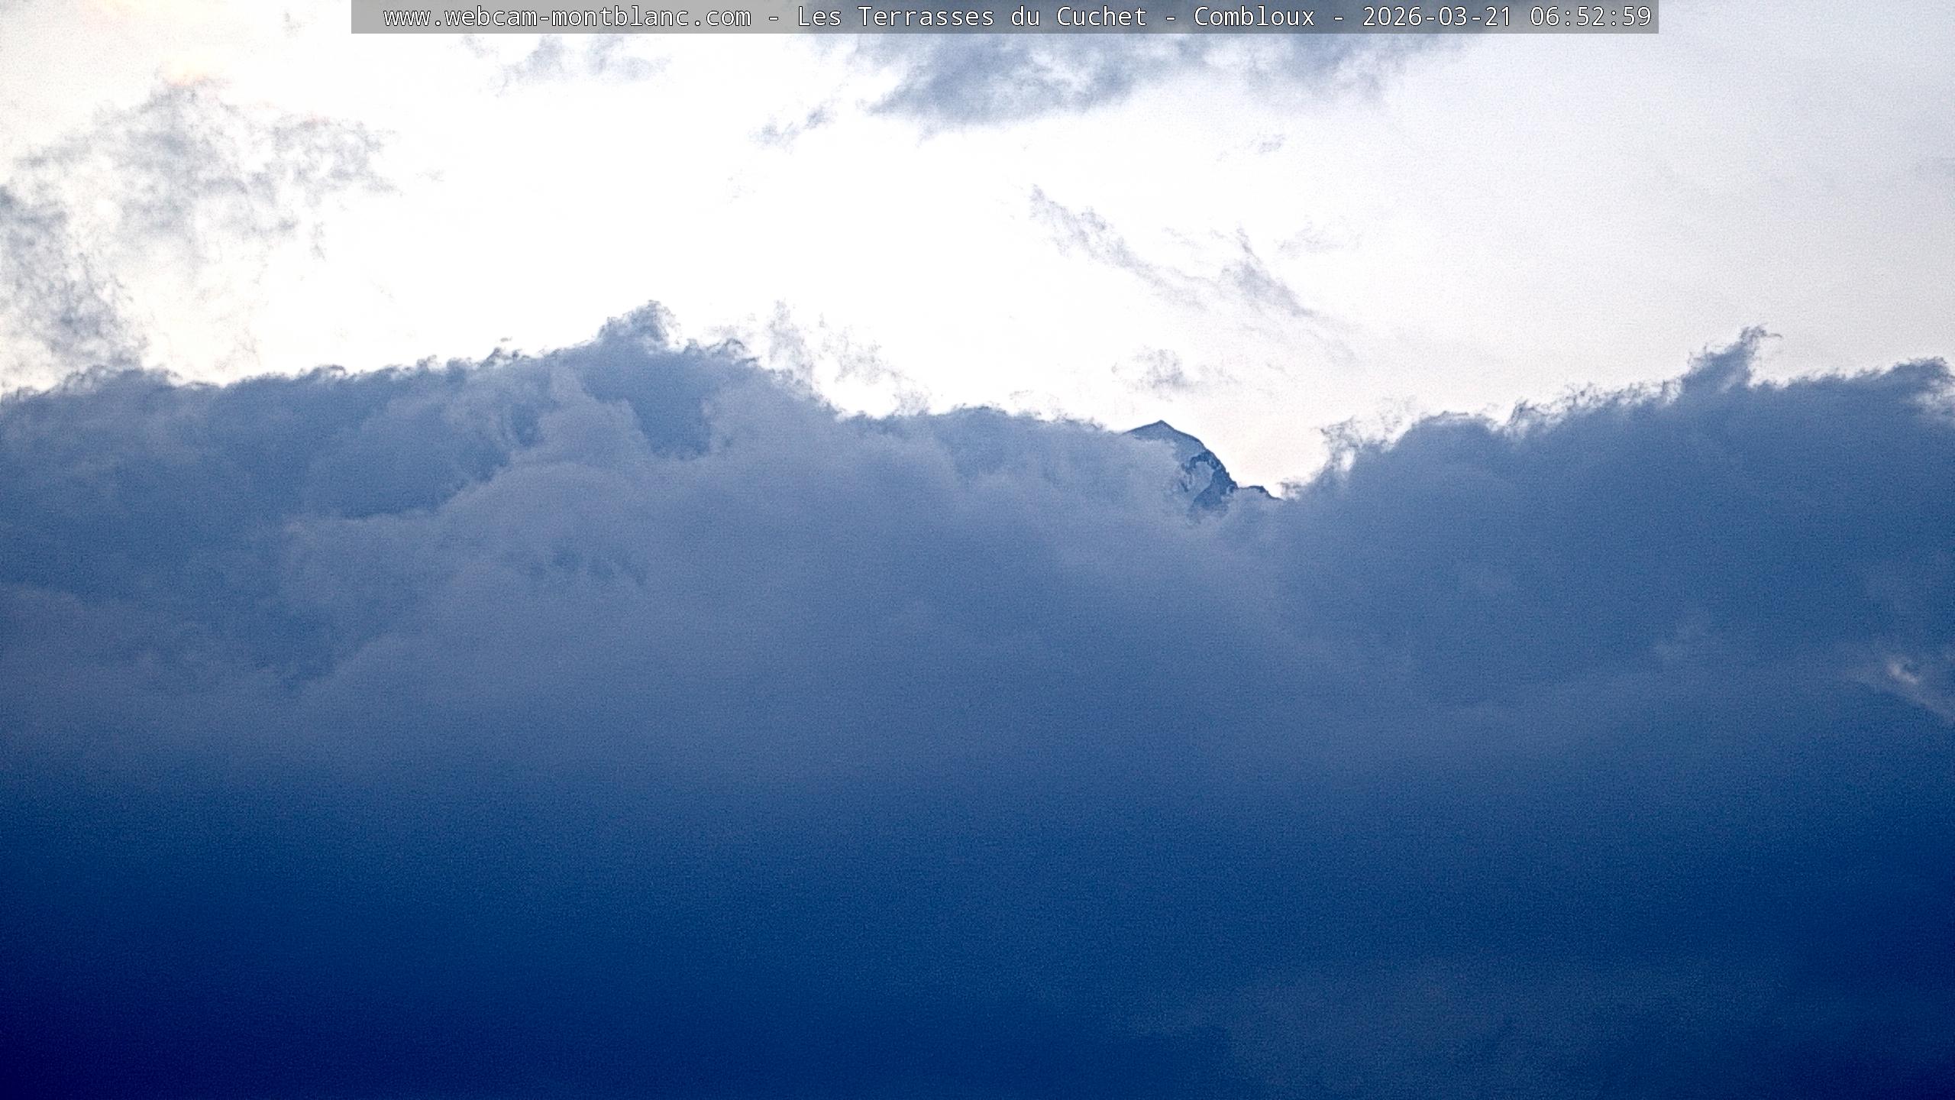The image size is (1955, 1100).
Task: Click the 'Combloux' location text in banner
Action: [1254, 17]
